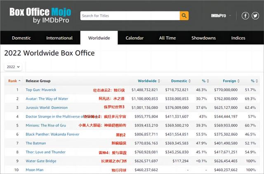
Task: Sort by the Foreign column header
Action: (x=231, y=81)
